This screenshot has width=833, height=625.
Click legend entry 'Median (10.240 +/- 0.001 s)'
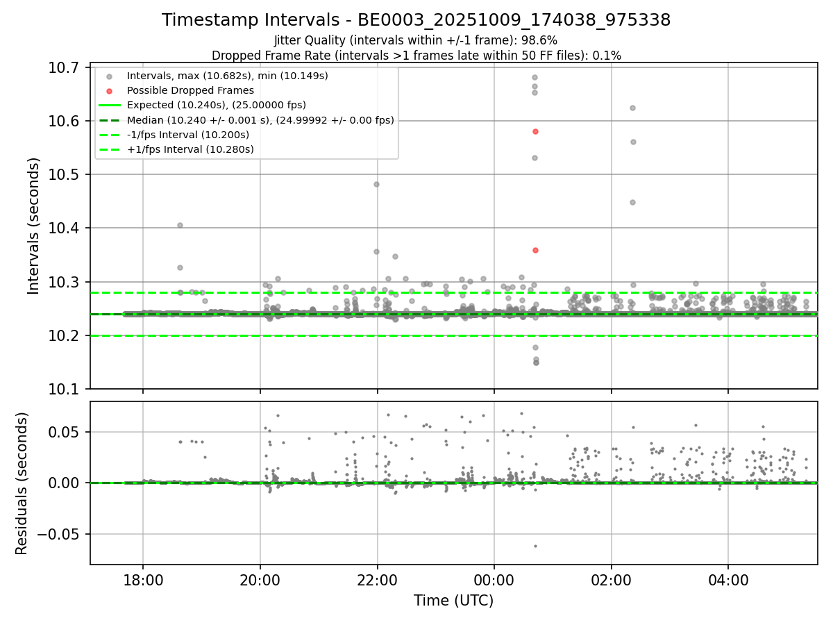coord(260,120)
